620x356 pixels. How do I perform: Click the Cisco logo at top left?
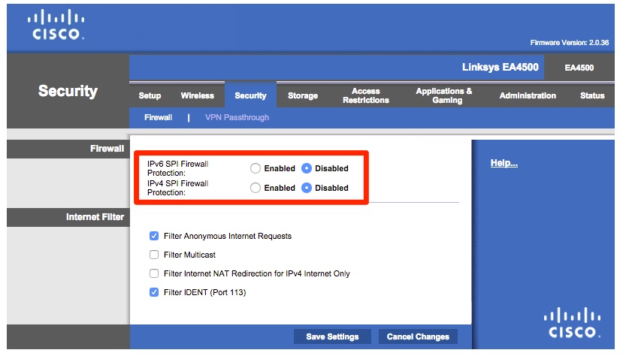click(56, 24)
